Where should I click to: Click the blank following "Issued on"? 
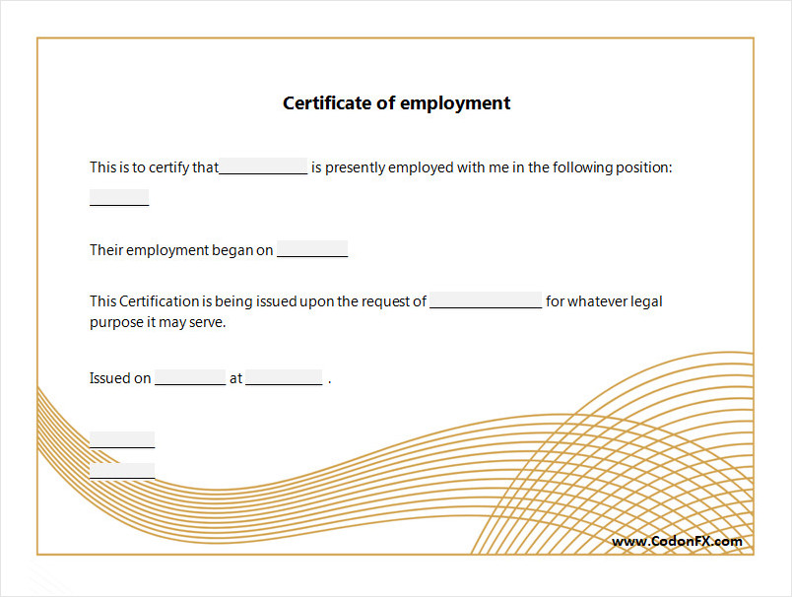pyautogui.click(x=190, y=378)
